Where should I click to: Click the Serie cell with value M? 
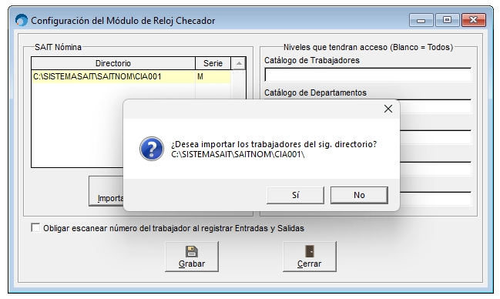click(x=213, y=76)
